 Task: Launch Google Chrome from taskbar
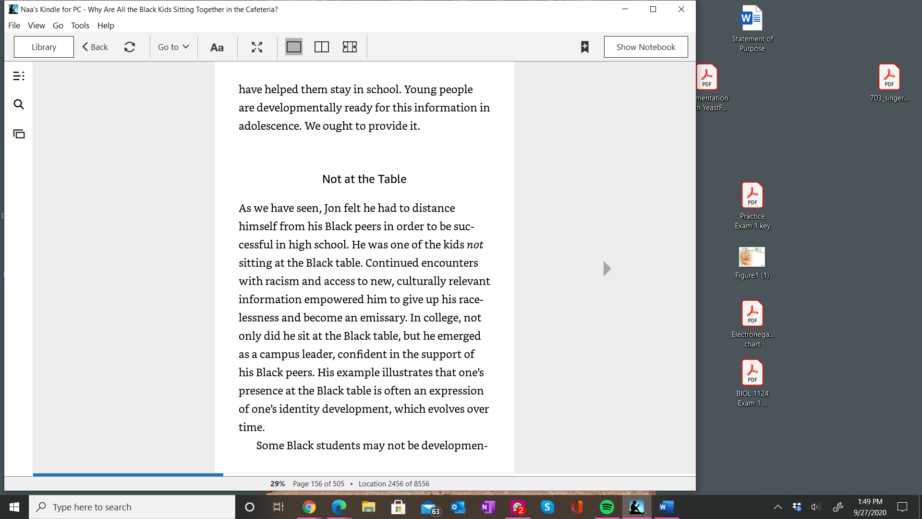point(309,507)
